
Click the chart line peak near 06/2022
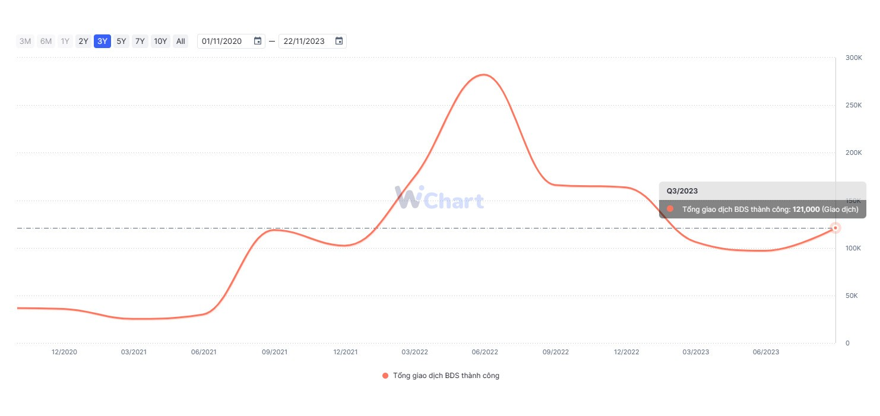point(484,75)
